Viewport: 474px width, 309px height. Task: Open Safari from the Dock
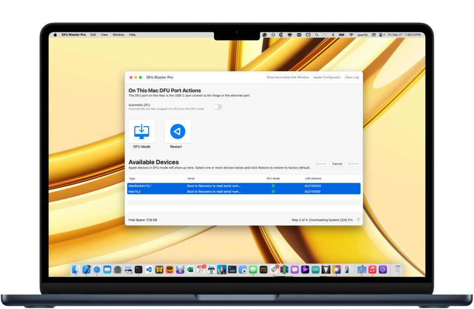[97, 269]
